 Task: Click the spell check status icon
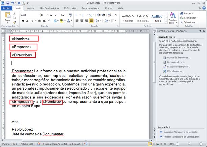[x=38, y=144]
